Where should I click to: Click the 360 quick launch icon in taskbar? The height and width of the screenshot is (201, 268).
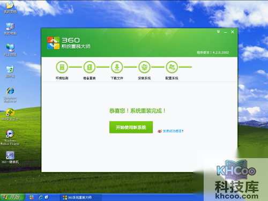coord(32,197)
